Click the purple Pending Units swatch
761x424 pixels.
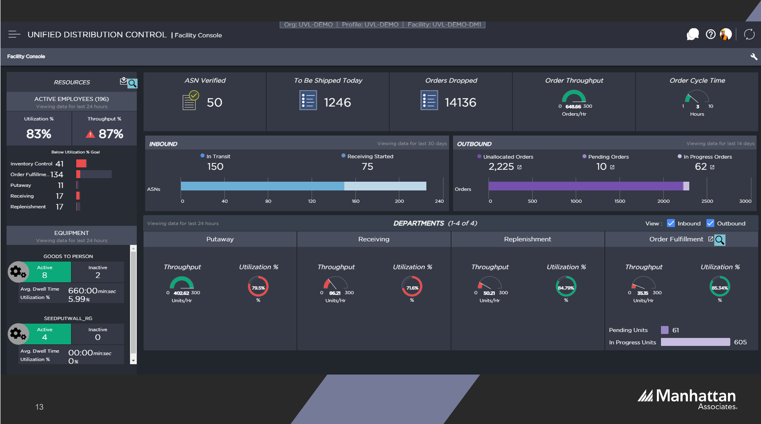(665, 330)
